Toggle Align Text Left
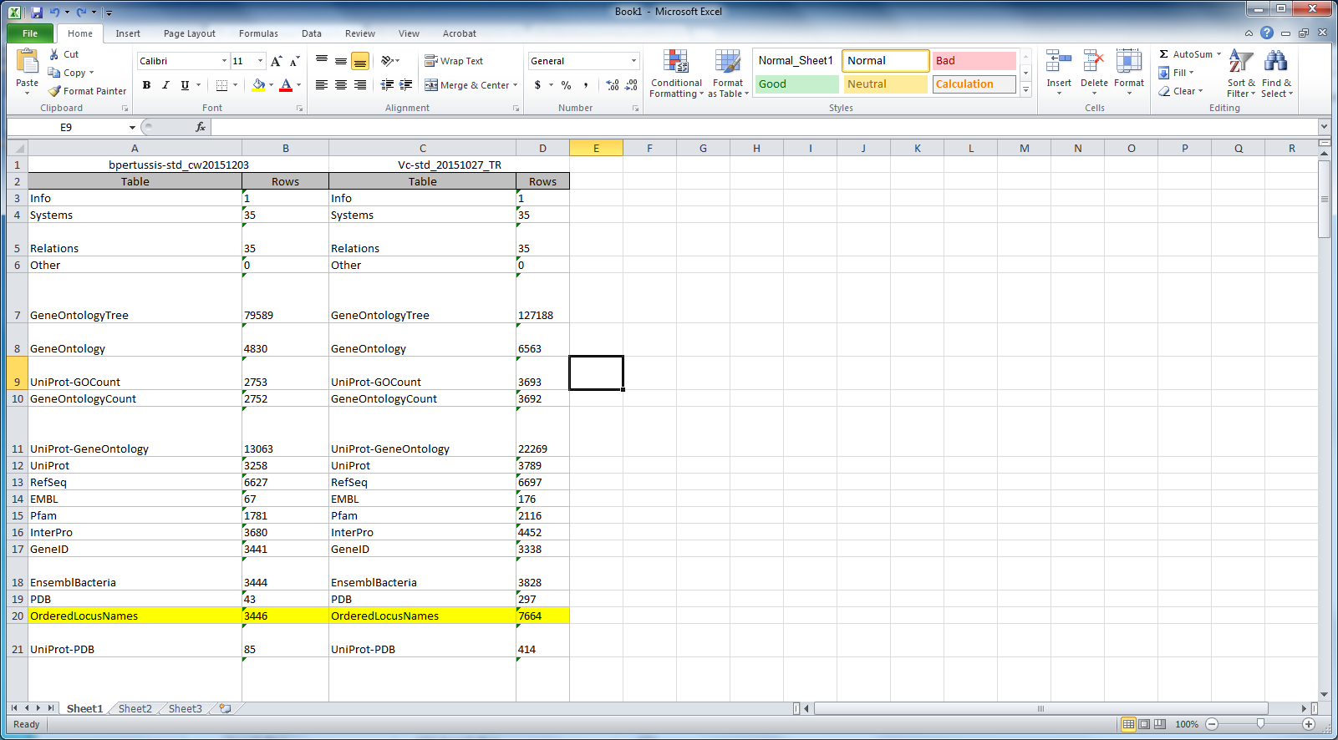 tap(322, 85)
